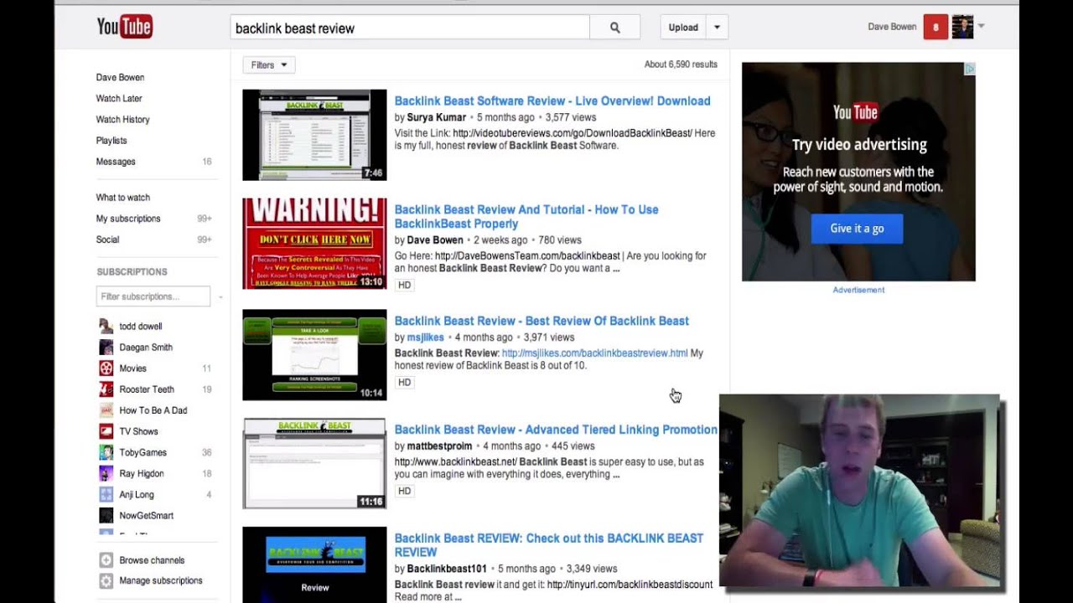Open todd dowell subscription avatar
Viewport: 1073px width, 603px height.
pyautogui.click(x=106, y=327)
